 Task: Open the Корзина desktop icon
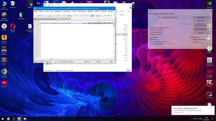(x=13, y=4)
